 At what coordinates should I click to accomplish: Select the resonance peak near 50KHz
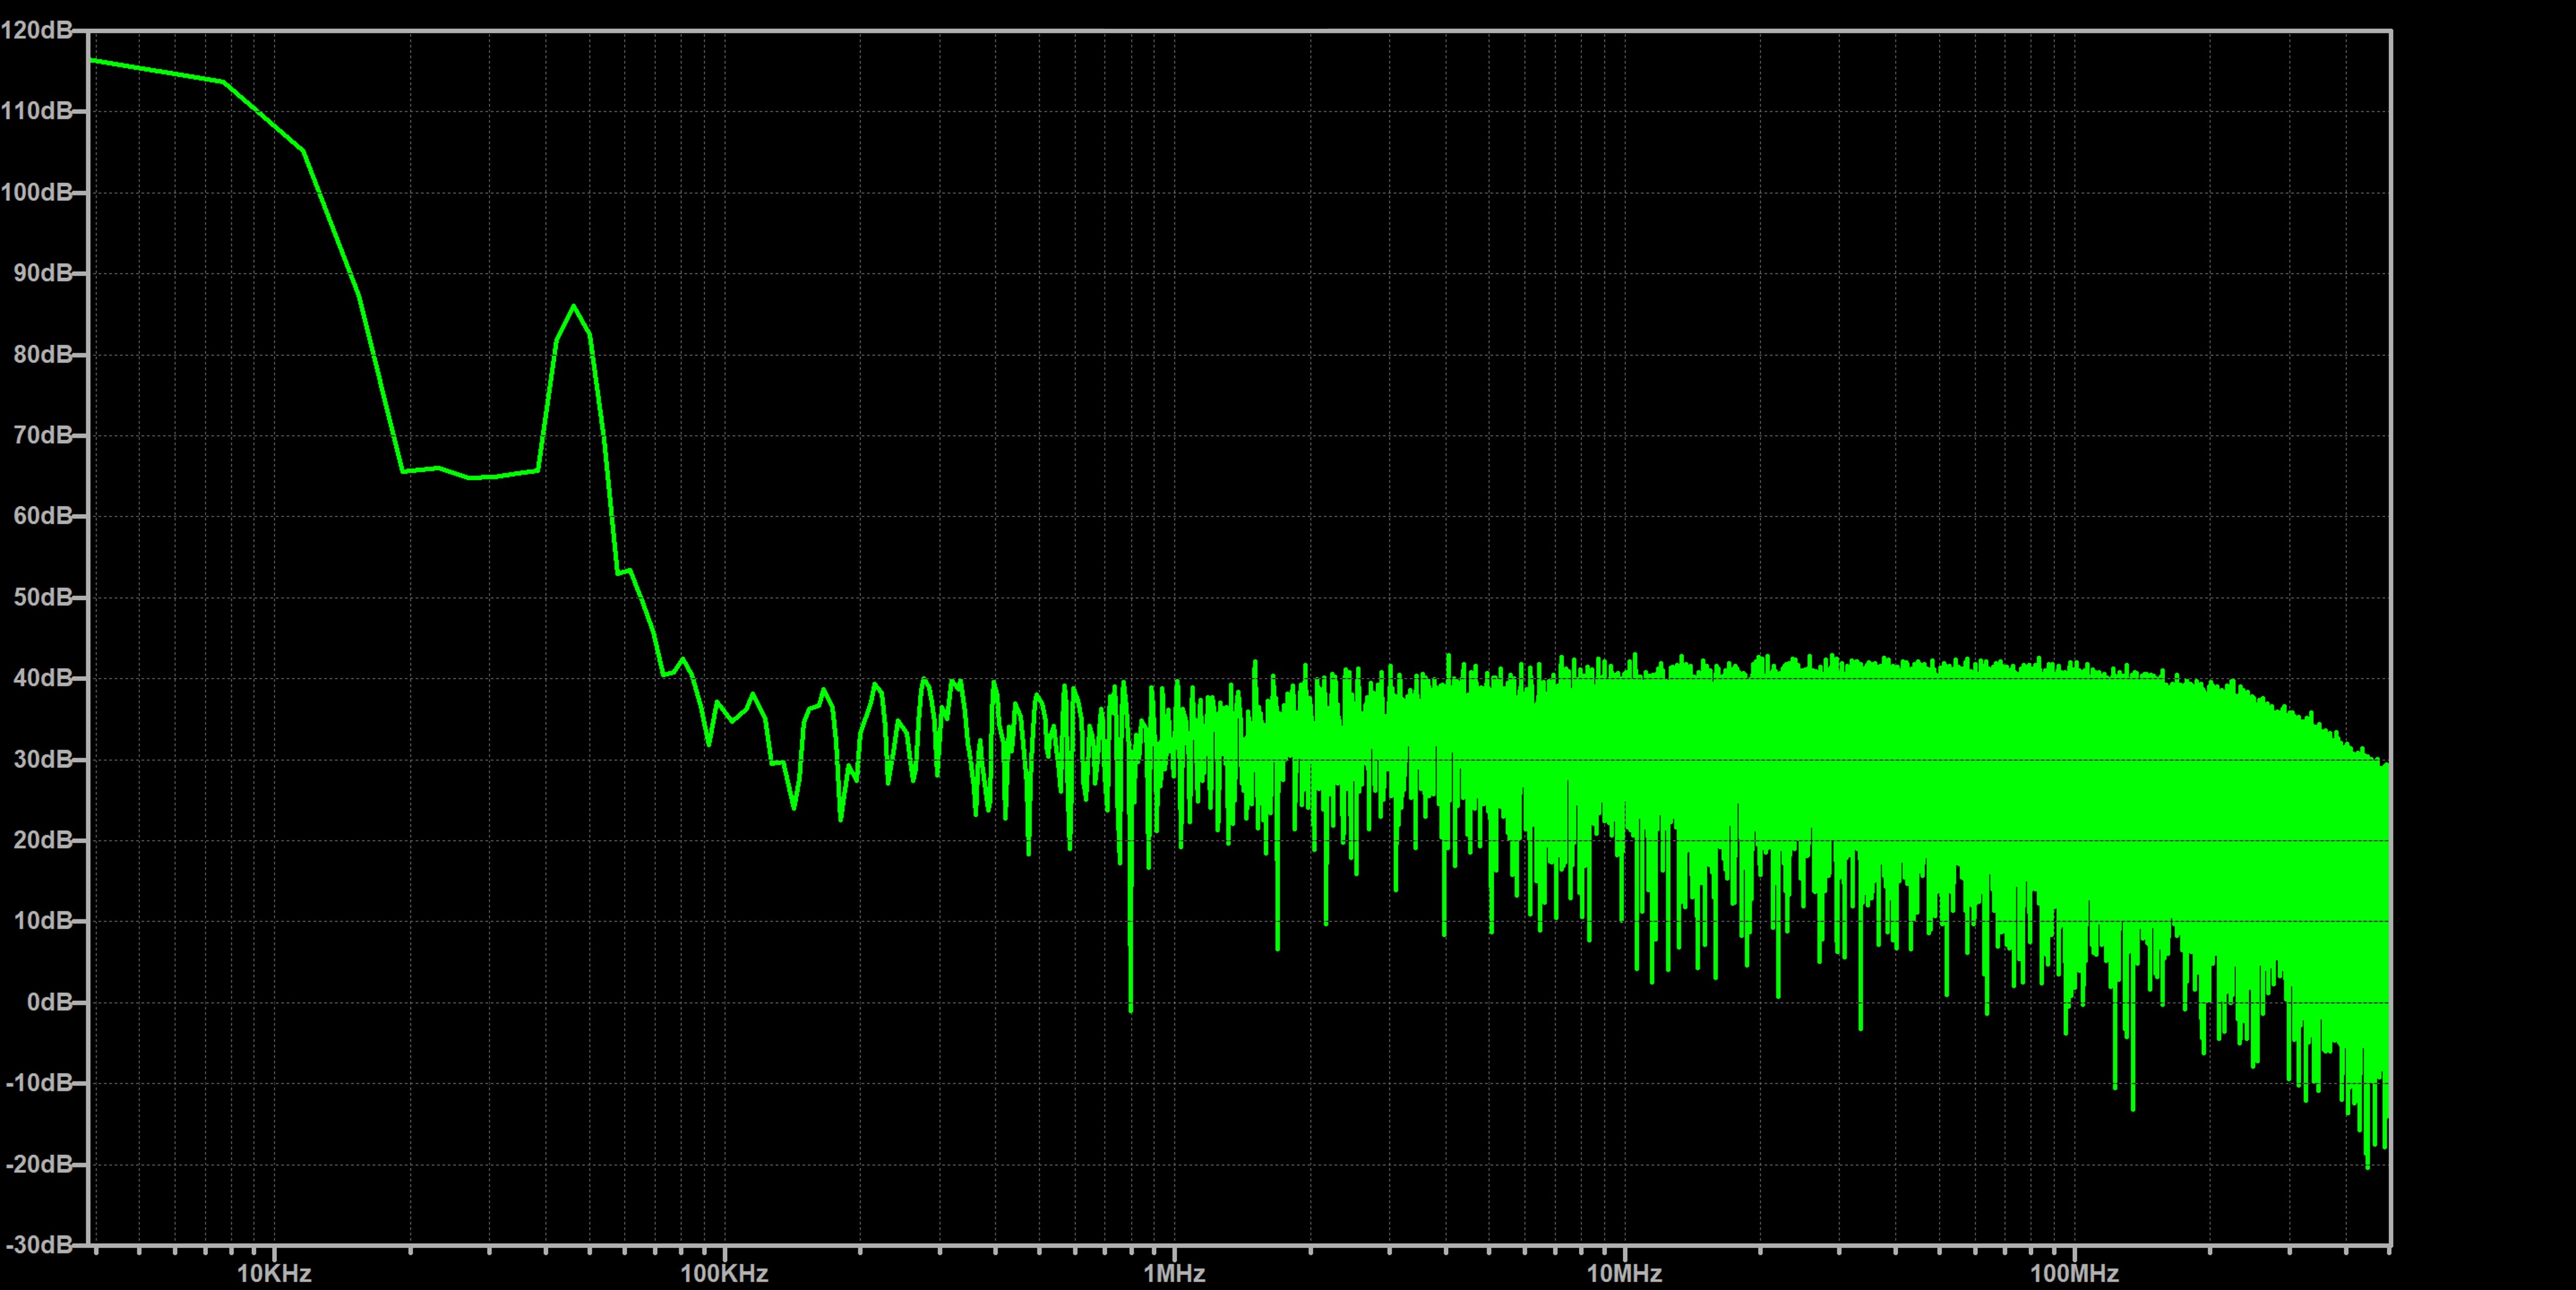(x=573, y=307)
